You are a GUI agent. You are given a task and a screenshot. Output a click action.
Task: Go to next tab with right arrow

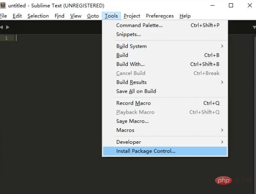(x=7, y=27)
